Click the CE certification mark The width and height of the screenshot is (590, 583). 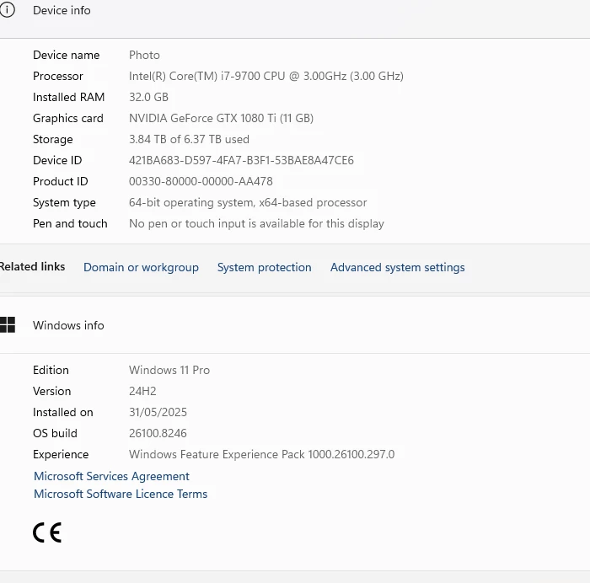point(47,532)
